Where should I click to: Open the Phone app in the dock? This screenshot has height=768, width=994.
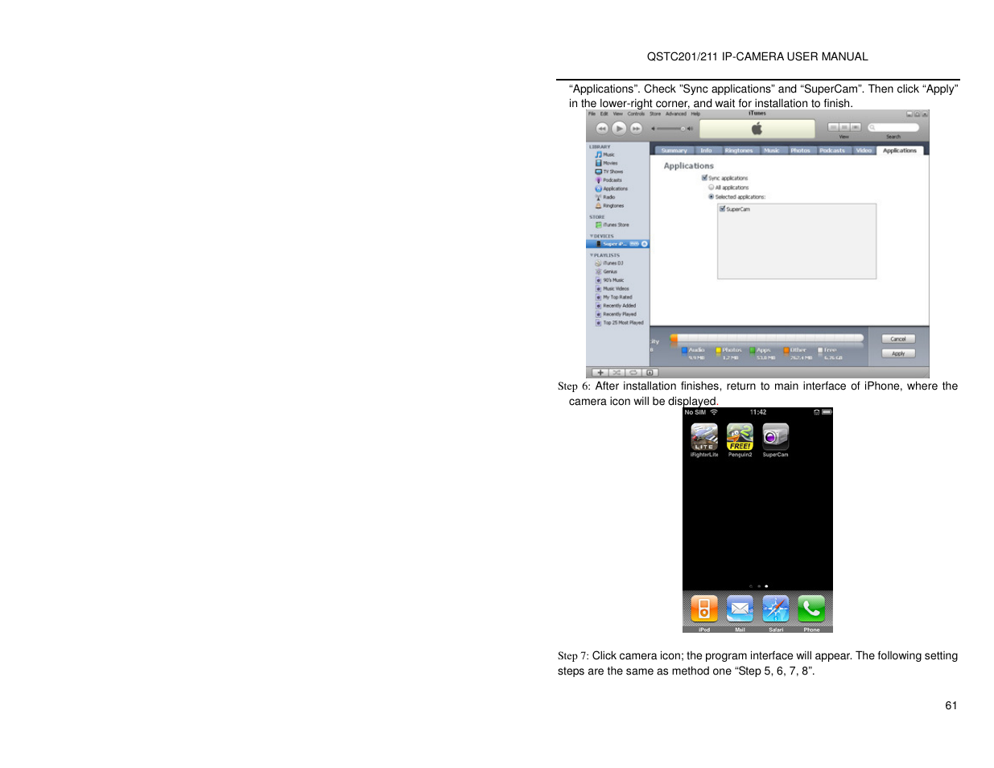click(x=811, y=609)
